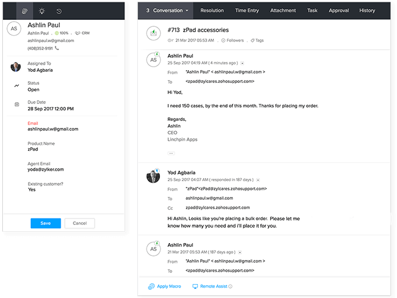
Task: Click the lightbulb suggestions icon
Action: (x=41, y=11)
